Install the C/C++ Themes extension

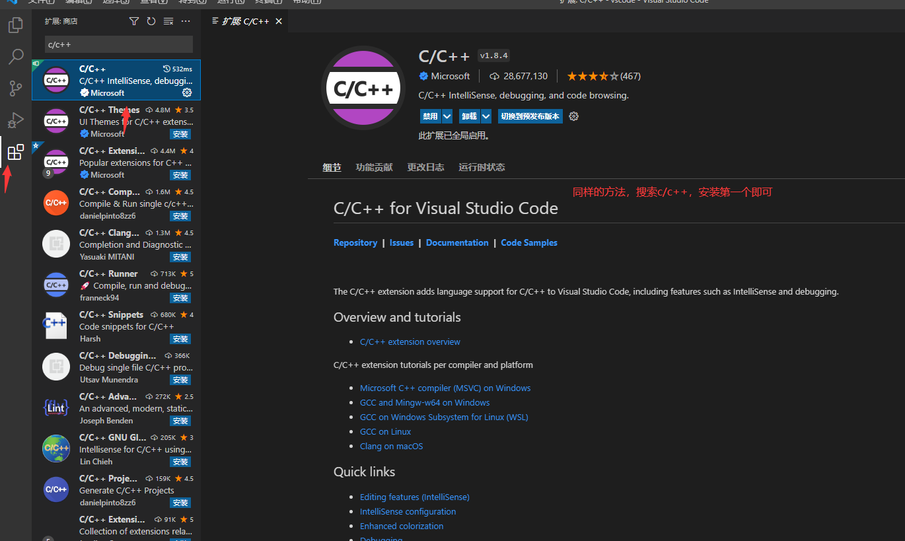pos(180,134)
